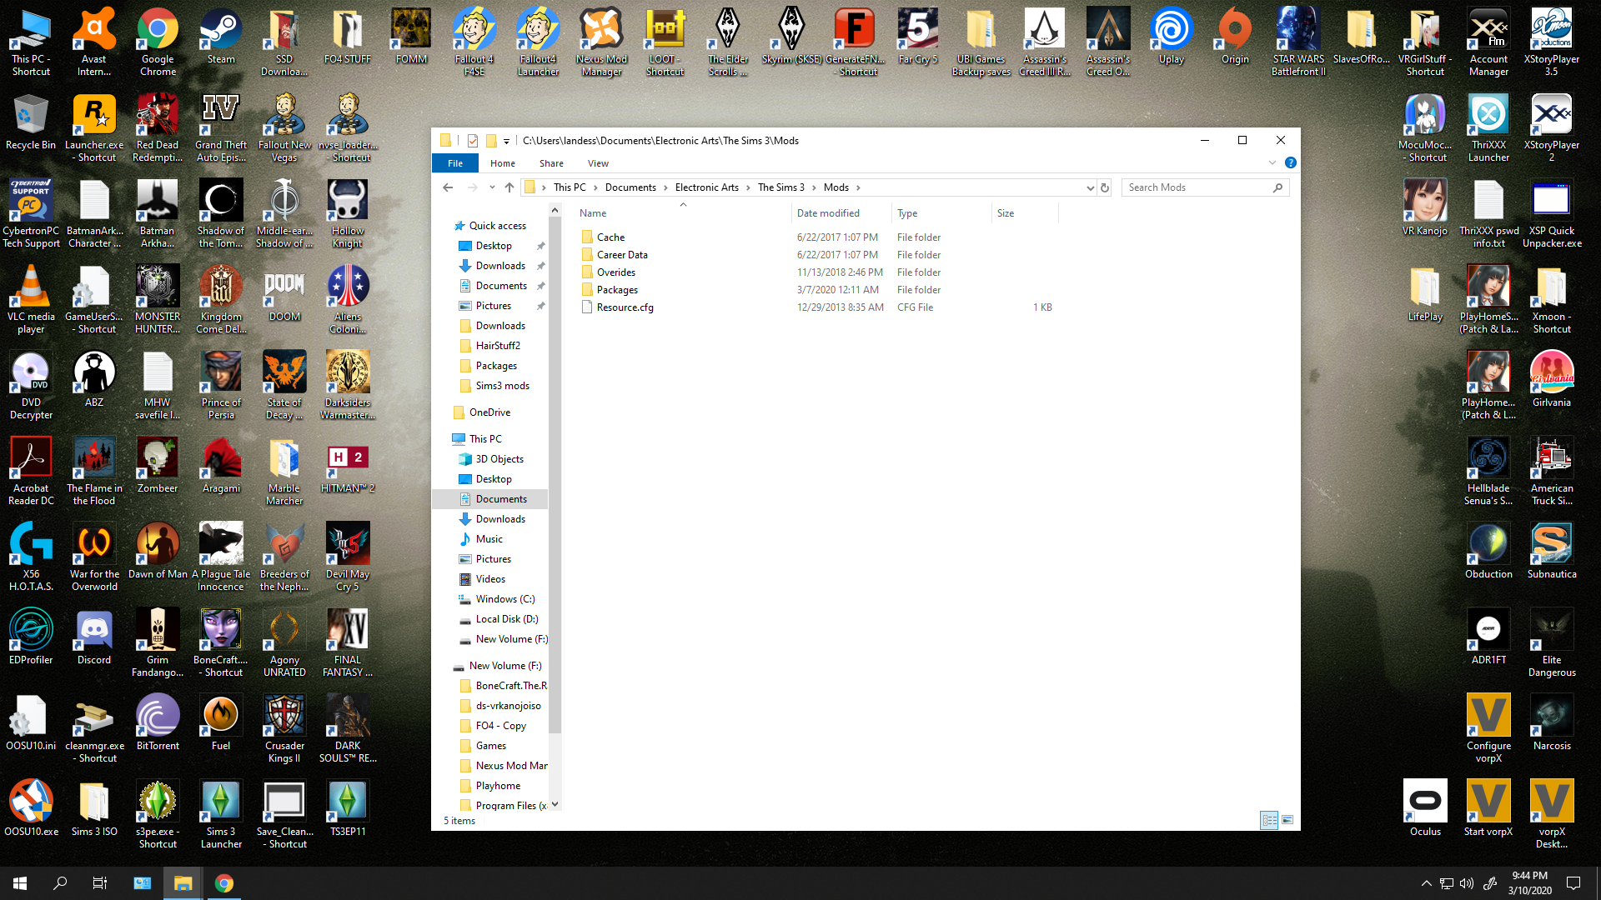Open the recent locations dropdown arrow

pyautogui.click(x=492, y=187)
